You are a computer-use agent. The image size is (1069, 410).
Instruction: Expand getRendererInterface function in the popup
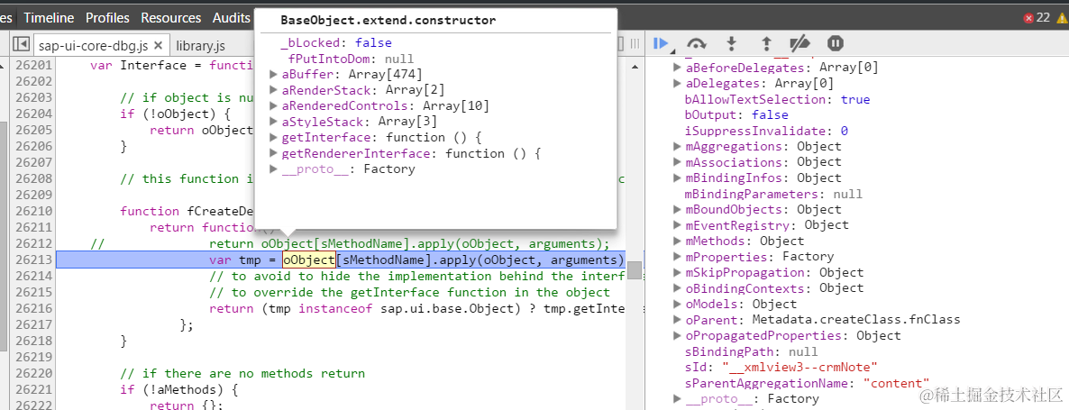274,153
